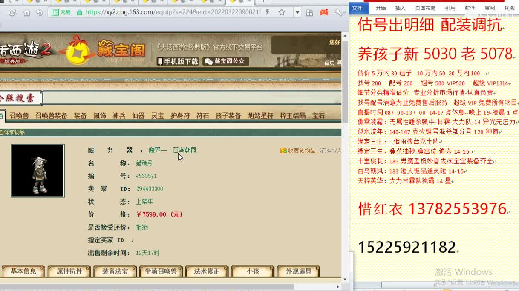
Task: Focus the xy2.cbg.163.com address field
Action: 173,12
